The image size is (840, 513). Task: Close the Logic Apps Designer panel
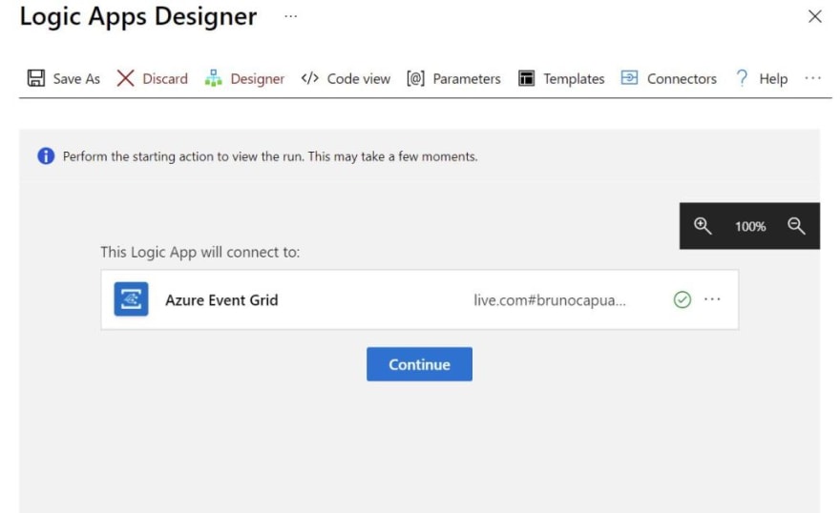[815, 16]
